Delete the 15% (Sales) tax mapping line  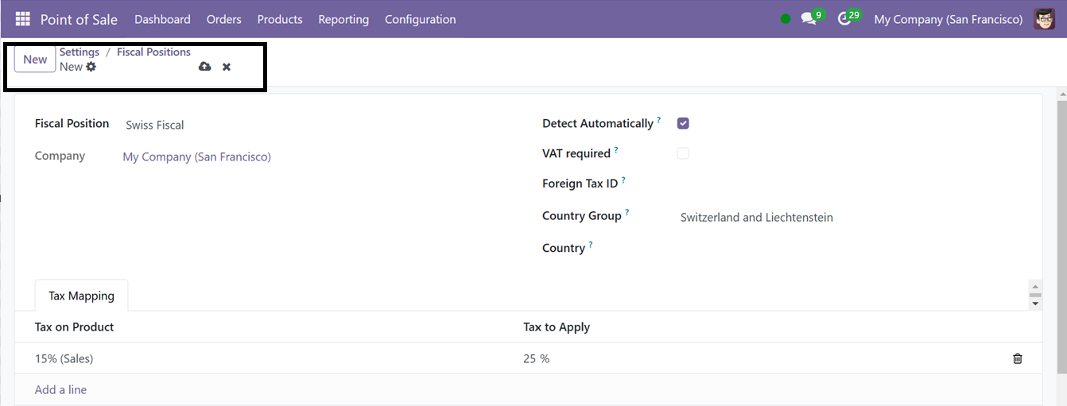[x=1018, y=358]
